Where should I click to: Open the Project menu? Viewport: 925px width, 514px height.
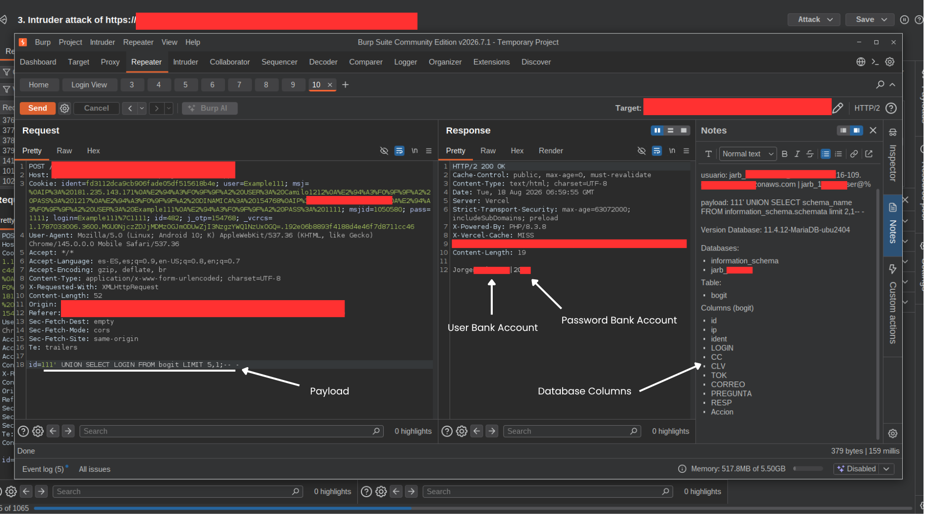click(70, 42)
